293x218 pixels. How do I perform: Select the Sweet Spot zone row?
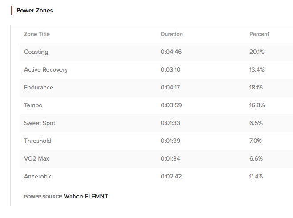[x=40, y=123]
